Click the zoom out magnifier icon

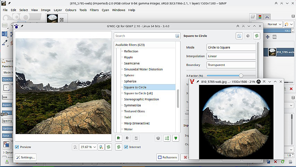[x=75, y=147]
